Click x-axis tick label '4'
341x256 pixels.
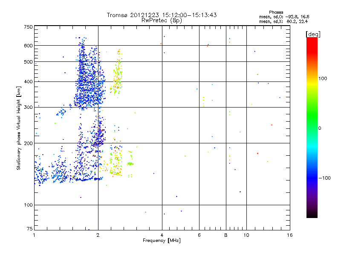point(162,235)
